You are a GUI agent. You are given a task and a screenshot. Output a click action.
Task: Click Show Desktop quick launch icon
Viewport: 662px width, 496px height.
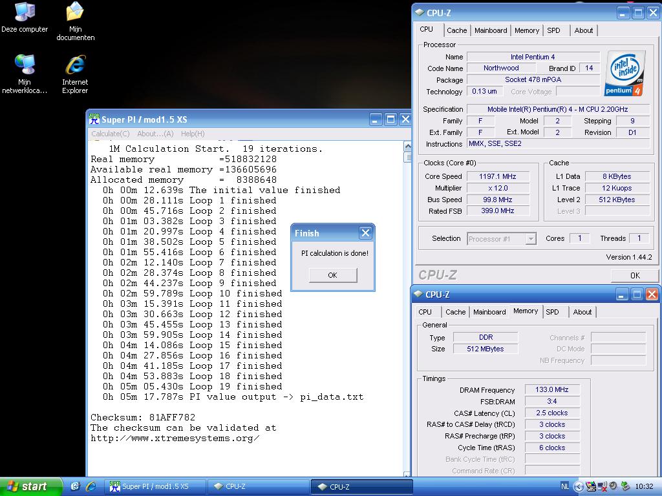[75, 486]
